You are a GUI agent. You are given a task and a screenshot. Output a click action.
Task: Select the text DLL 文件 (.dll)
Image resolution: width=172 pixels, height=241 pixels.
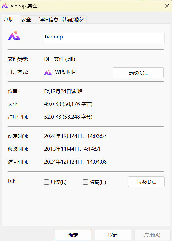(60, 59)
